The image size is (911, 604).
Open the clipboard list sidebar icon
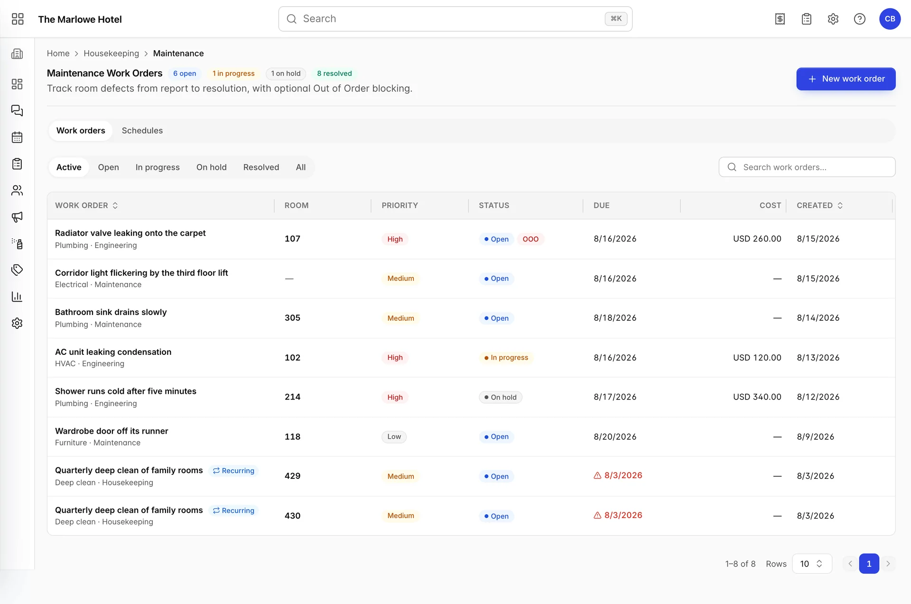pos(17,164)
